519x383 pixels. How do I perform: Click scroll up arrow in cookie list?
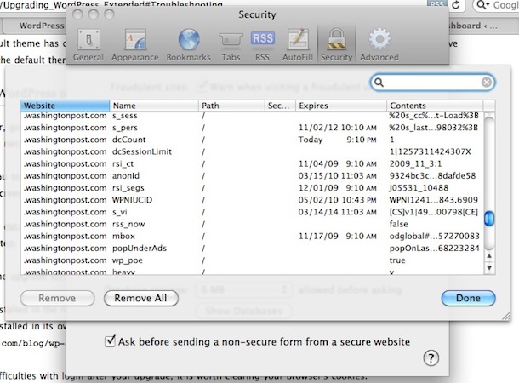(x=489, y=256)
